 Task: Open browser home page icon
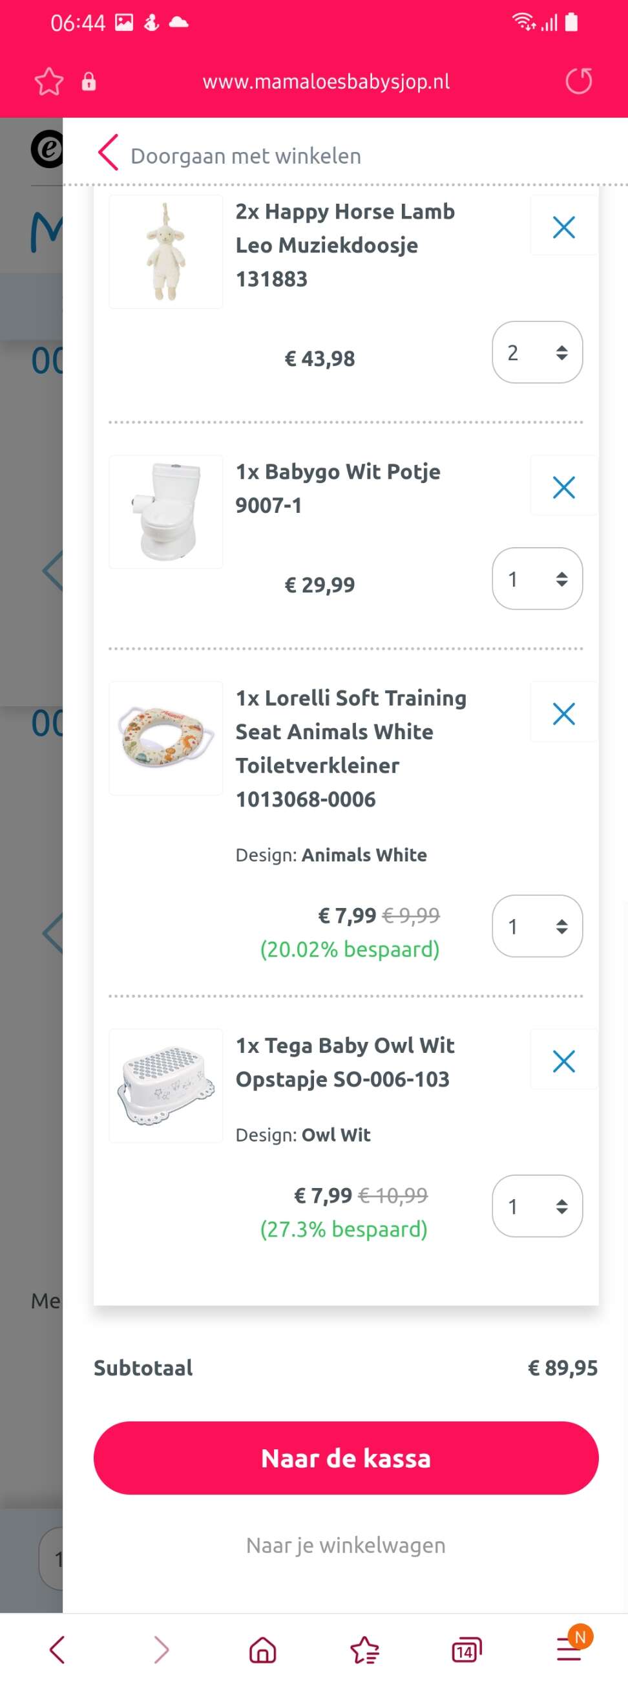[263, 1649]
